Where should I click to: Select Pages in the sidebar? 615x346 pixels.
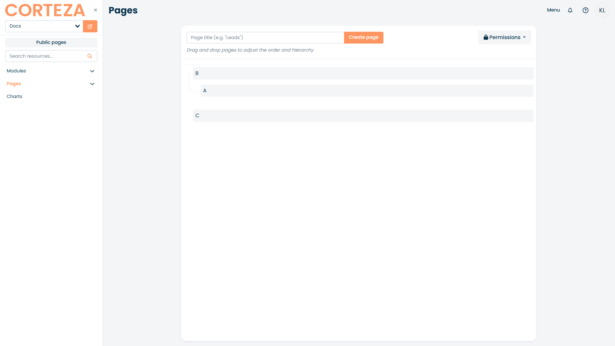pos(14,84)
